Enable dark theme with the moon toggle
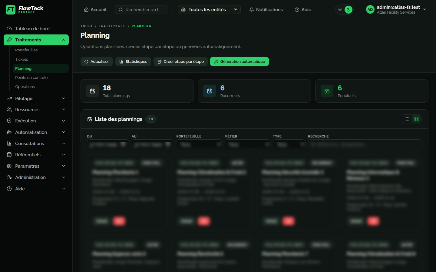Image resolution: width=436 pixels, height=272 pixels. (348, 10)
